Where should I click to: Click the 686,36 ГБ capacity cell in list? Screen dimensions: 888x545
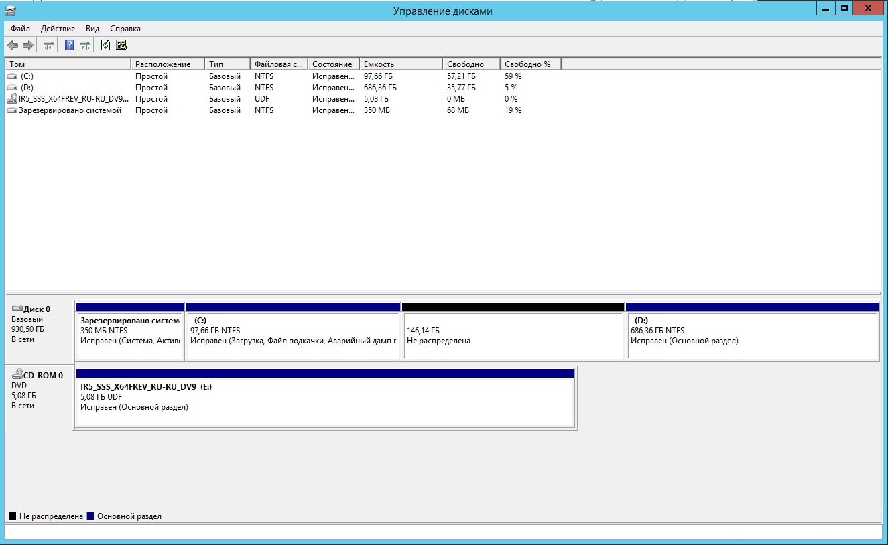381,88
